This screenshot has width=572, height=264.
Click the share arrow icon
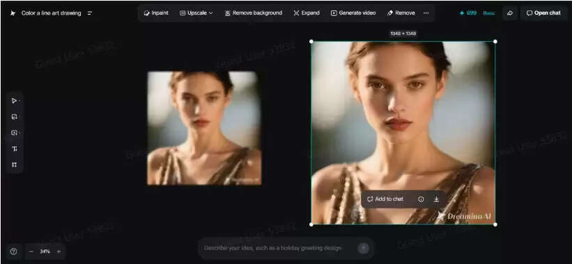coord(510,13)
